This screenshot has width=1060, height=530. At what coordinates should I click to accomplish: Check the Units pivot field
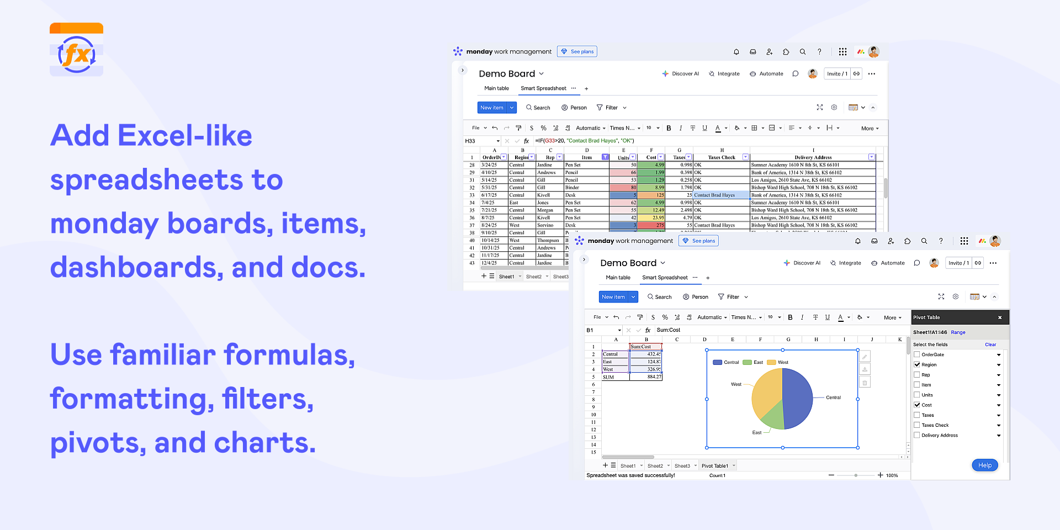click(917, 395)
